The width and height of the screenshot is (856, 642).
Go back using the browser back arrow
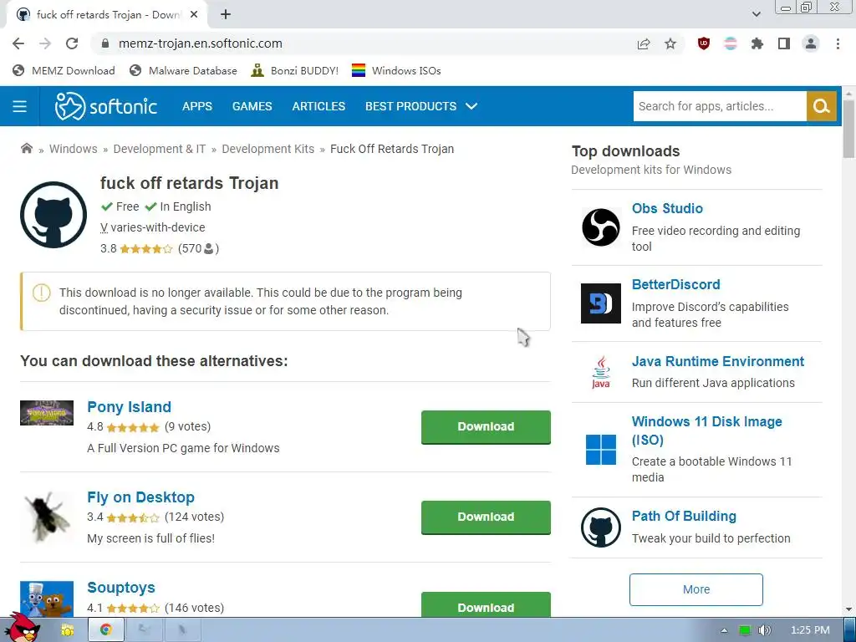18,43
